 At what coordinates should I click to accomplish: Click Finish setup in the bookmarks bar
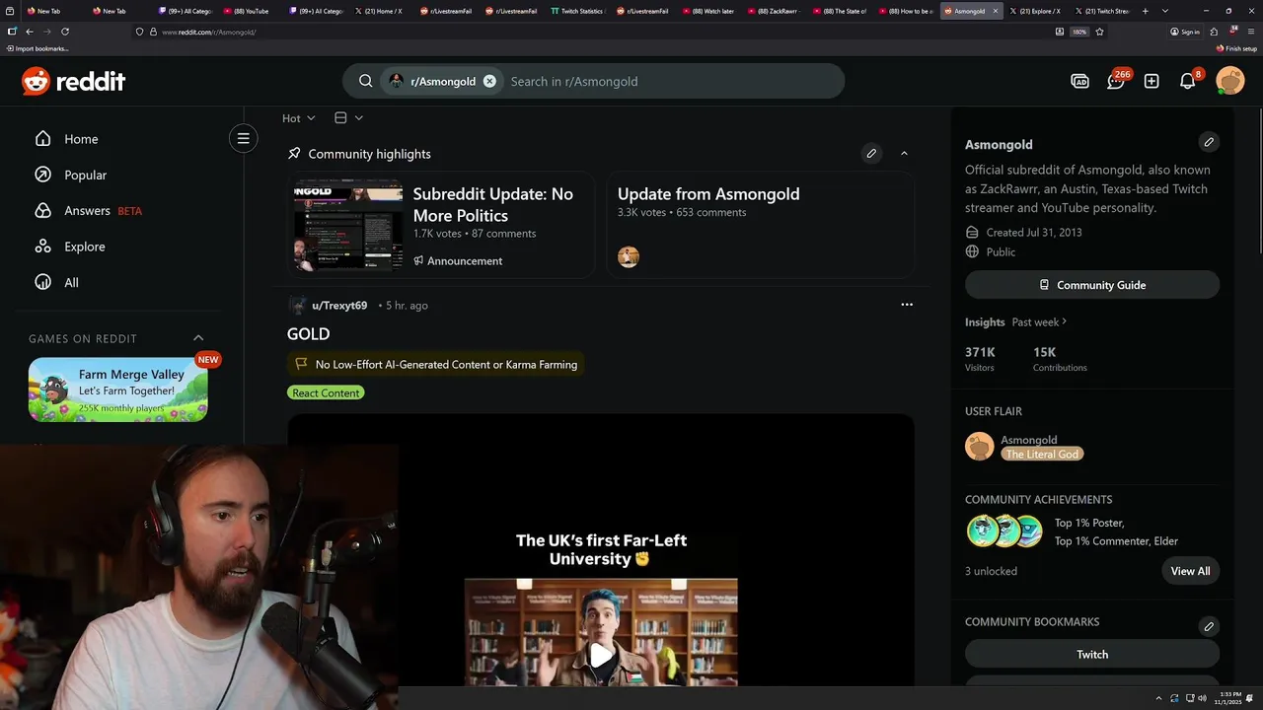1236,48
